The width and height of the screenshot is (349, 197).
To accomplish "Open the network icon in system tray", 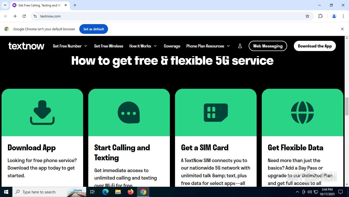I will tap(316, 192).
